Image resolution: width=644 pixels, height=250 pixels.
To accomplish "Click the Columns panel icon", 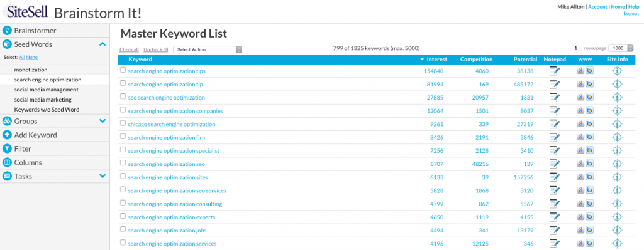I will coord(6,162).
